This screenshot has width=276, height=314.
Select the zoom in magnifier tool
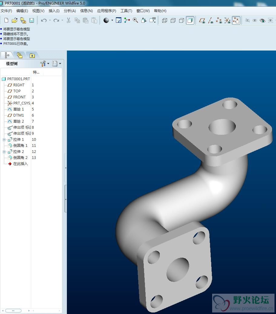tap(135, 20)
